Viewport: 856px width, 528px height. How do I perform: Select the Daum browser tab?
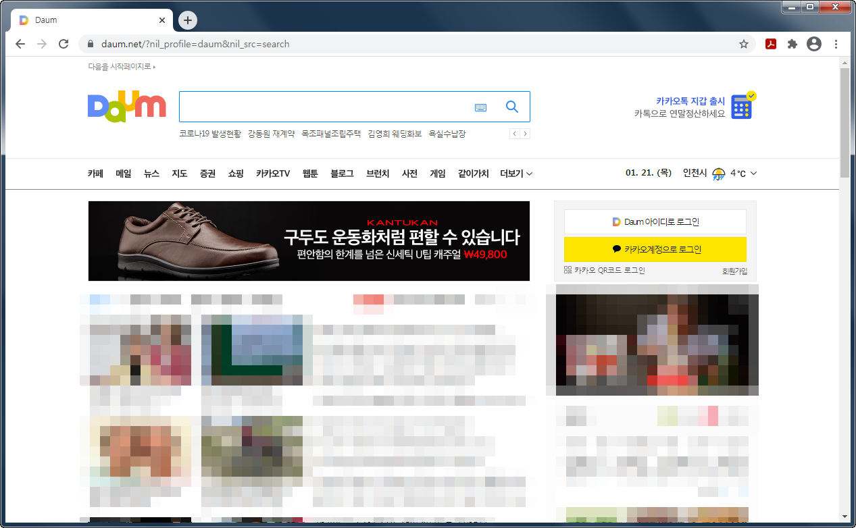91,20
